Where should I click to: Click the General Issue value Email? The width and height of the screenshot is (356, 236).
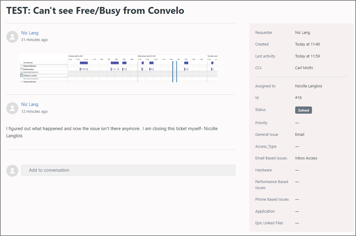[299, 134]
